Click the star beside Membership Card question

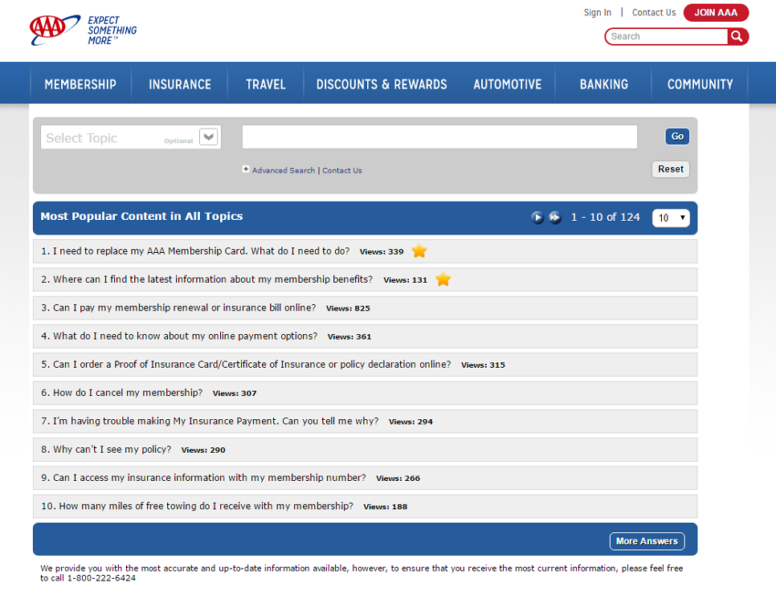419,251
